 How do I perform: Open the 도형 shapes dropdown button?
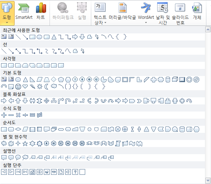(7, 13)
